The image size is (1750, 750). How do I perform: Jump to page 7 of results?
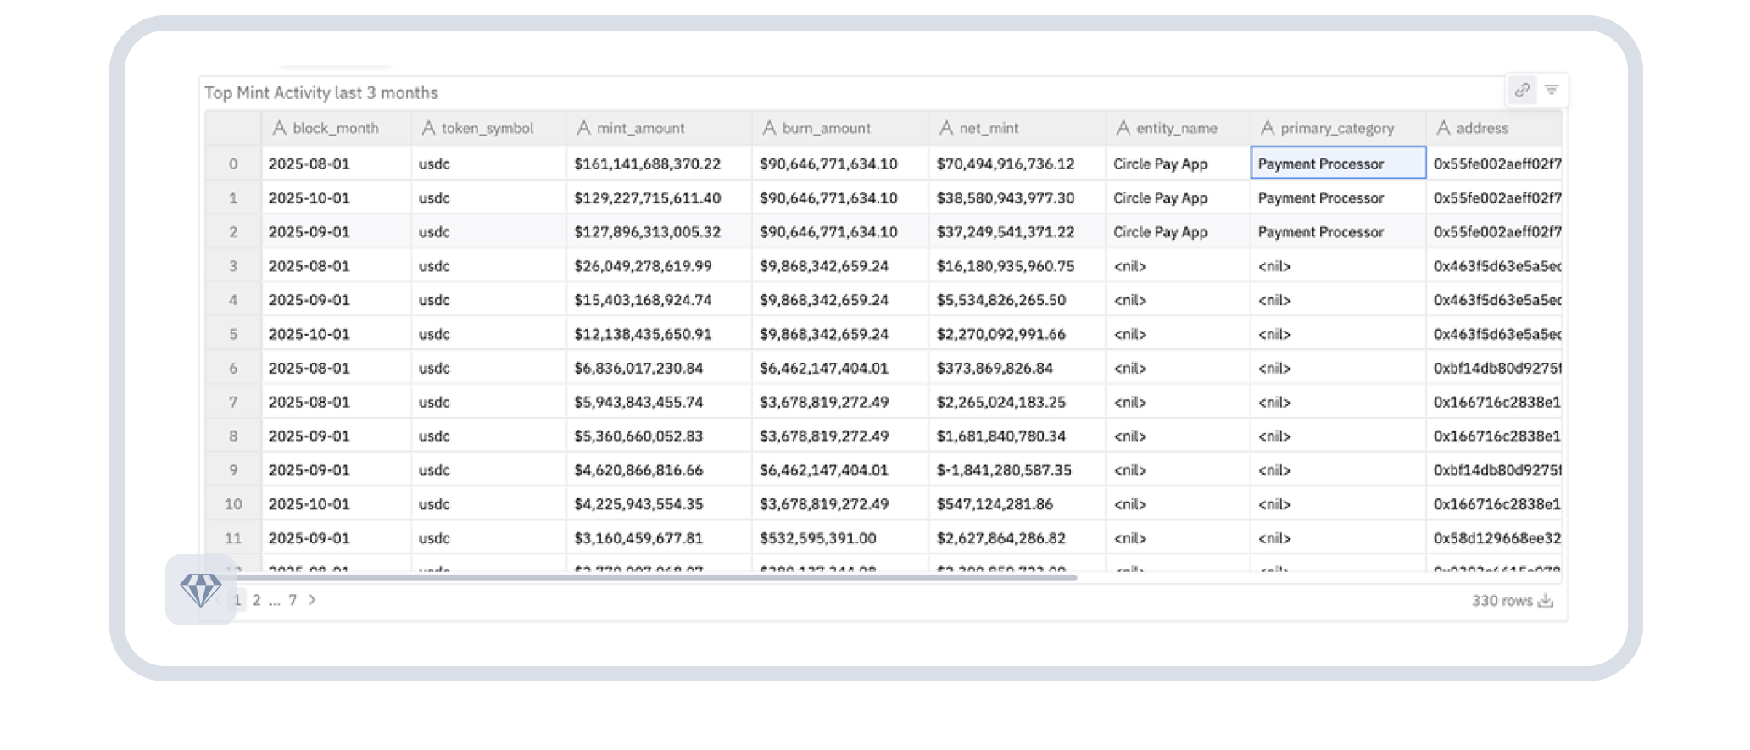point(293,600)
